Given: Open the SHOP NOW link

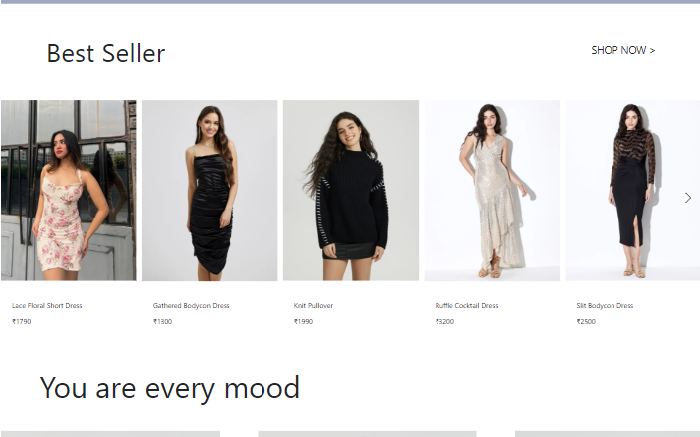Looking at the screenshot, I should (623, 50).
